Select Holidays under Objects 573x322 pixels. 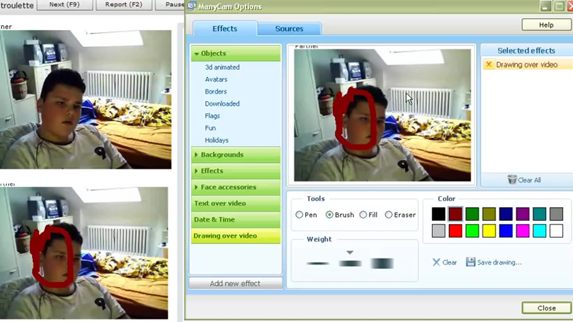[217, 140]
